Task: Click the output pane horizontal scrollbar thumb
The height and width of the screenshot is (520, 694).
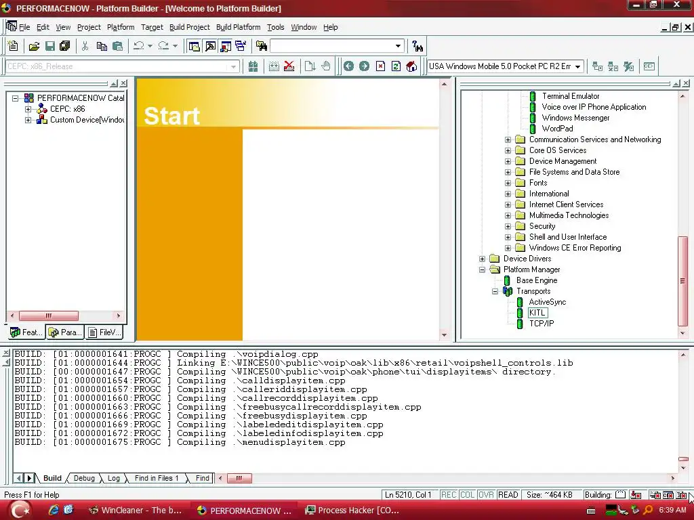Action: pyautogui.click(x=239, y=478)
